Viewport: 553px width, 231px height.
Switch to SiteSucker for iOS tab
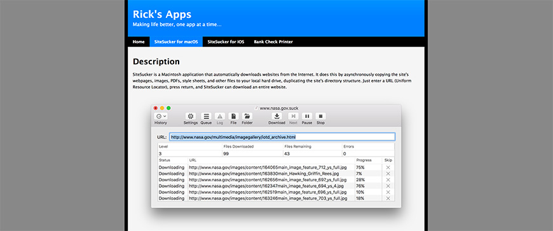226,41
